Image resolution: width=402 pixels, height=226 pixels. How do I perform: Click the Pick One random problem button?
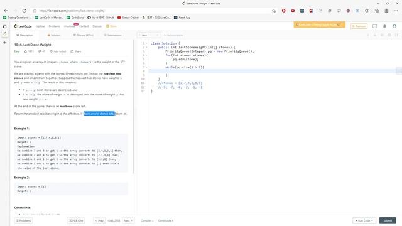point(76,220)
